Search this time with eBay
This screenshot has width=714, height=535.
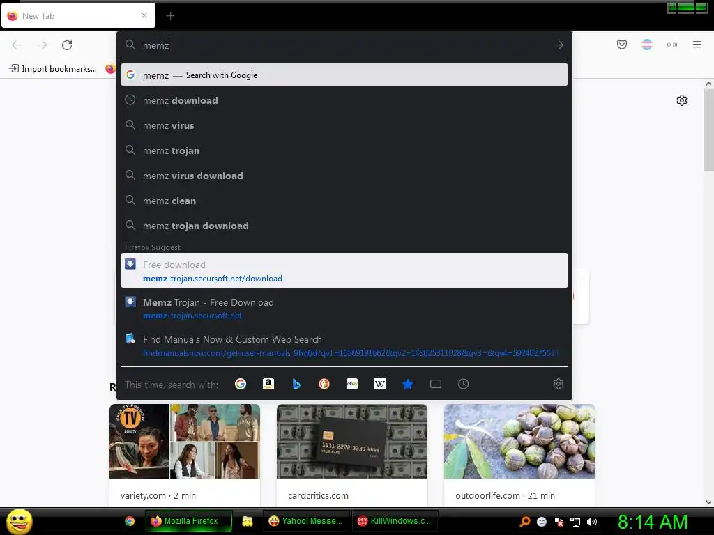point(352,384)
